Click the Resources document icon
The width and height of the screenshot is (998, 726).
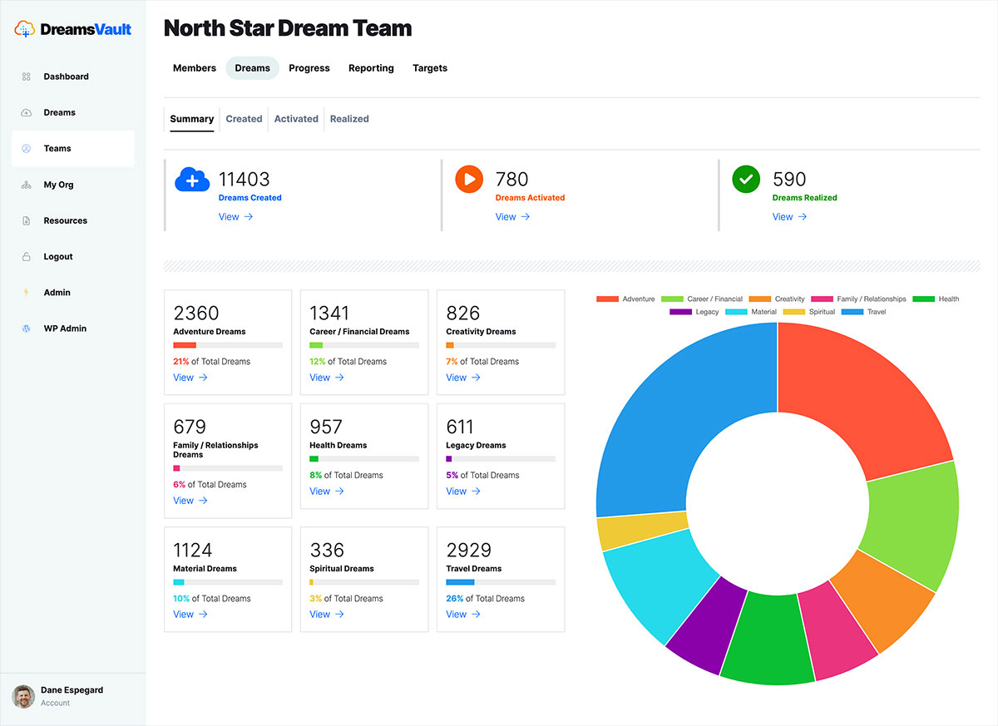[x=27, y=220]
